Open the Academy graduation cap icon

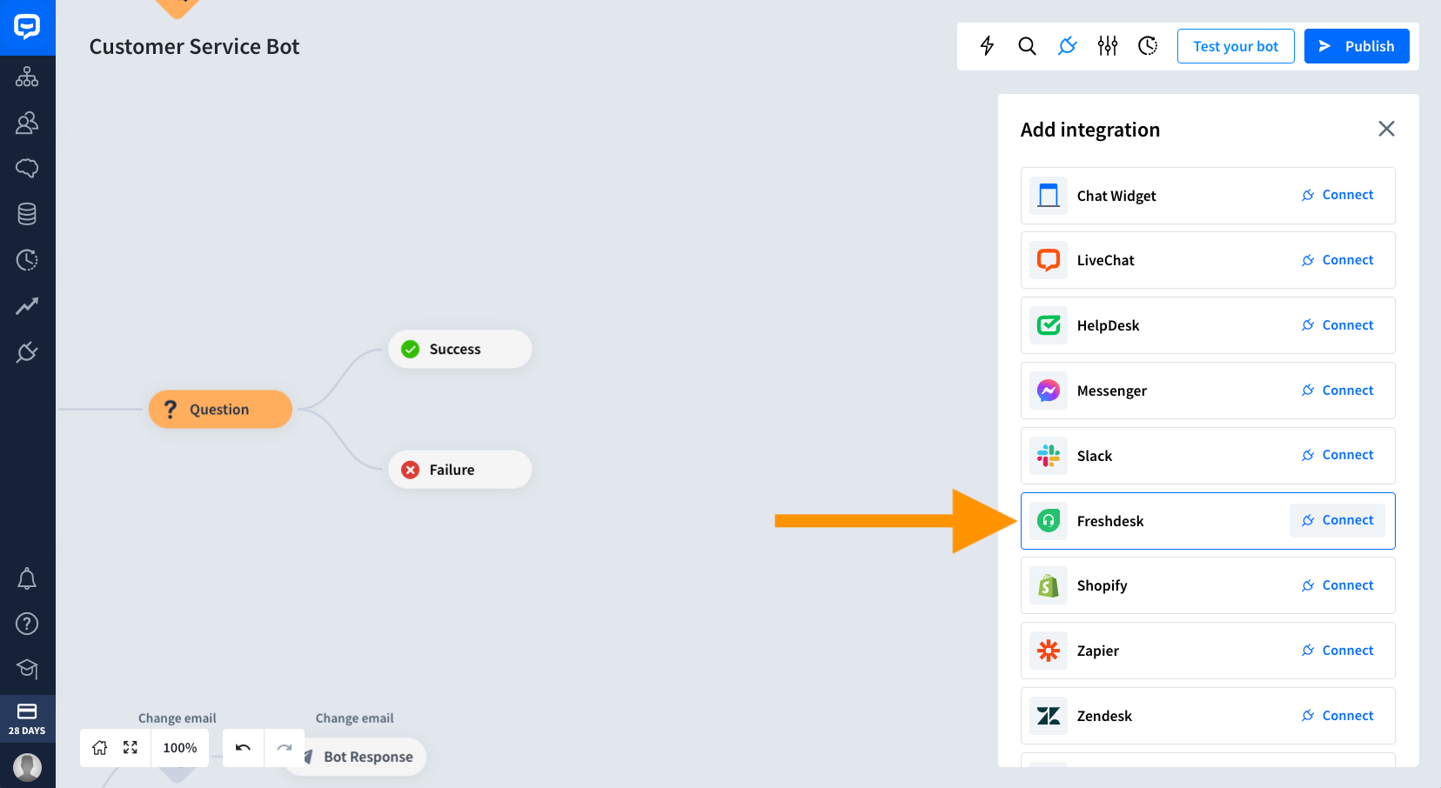(27, 669)
